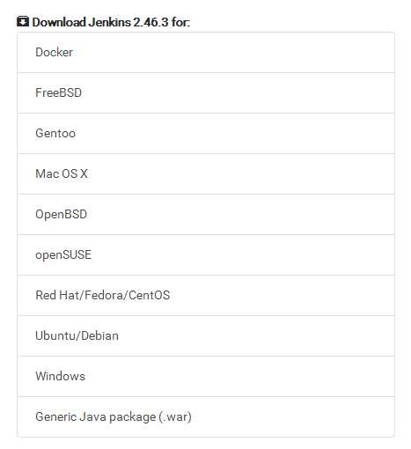Click the Windows row for Jenkins installer
The image size is (411, 449).
pyautogui.click(x=206, y=377)
